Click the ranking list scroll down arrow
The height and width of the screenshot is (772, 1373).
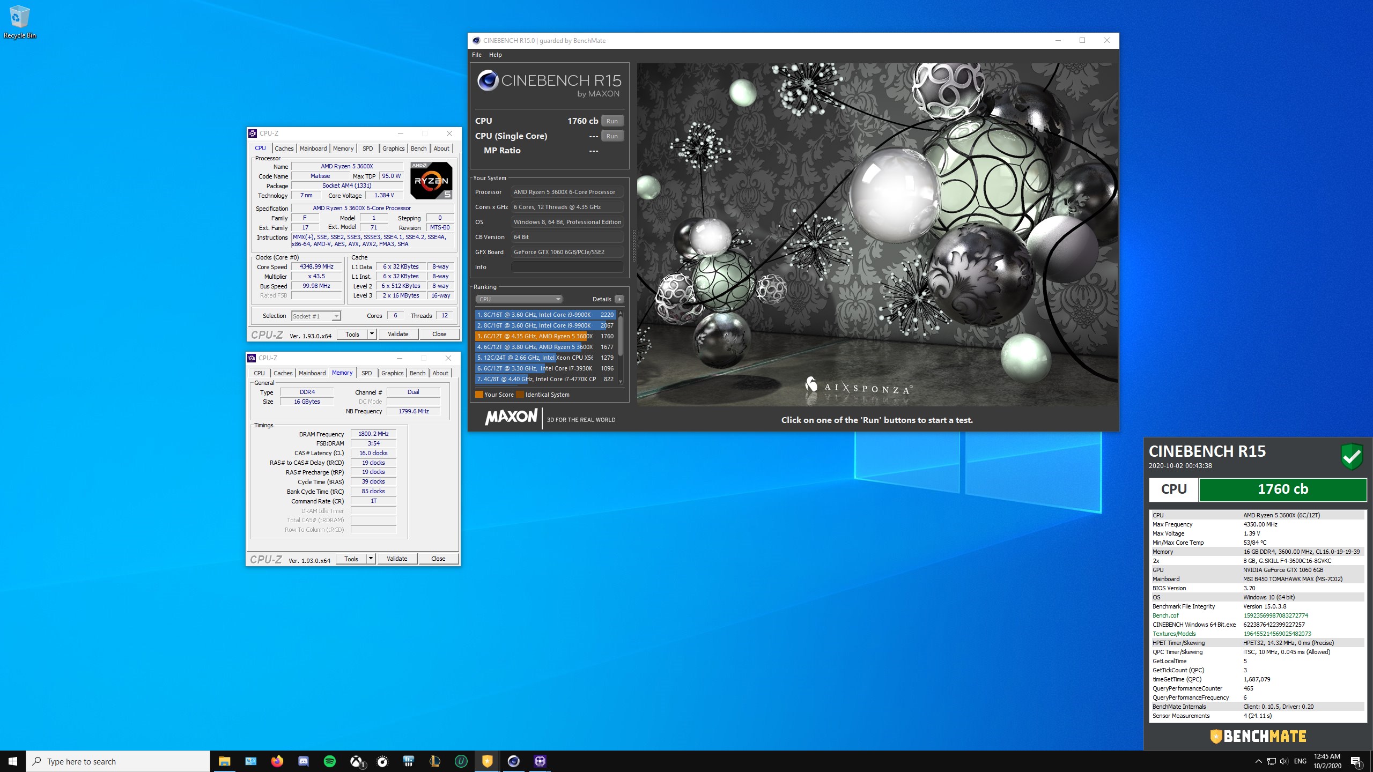[x=621, y=382]
